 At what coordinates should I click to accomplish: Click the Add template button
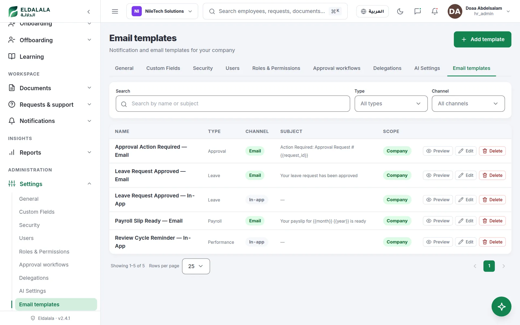point(482,39)
